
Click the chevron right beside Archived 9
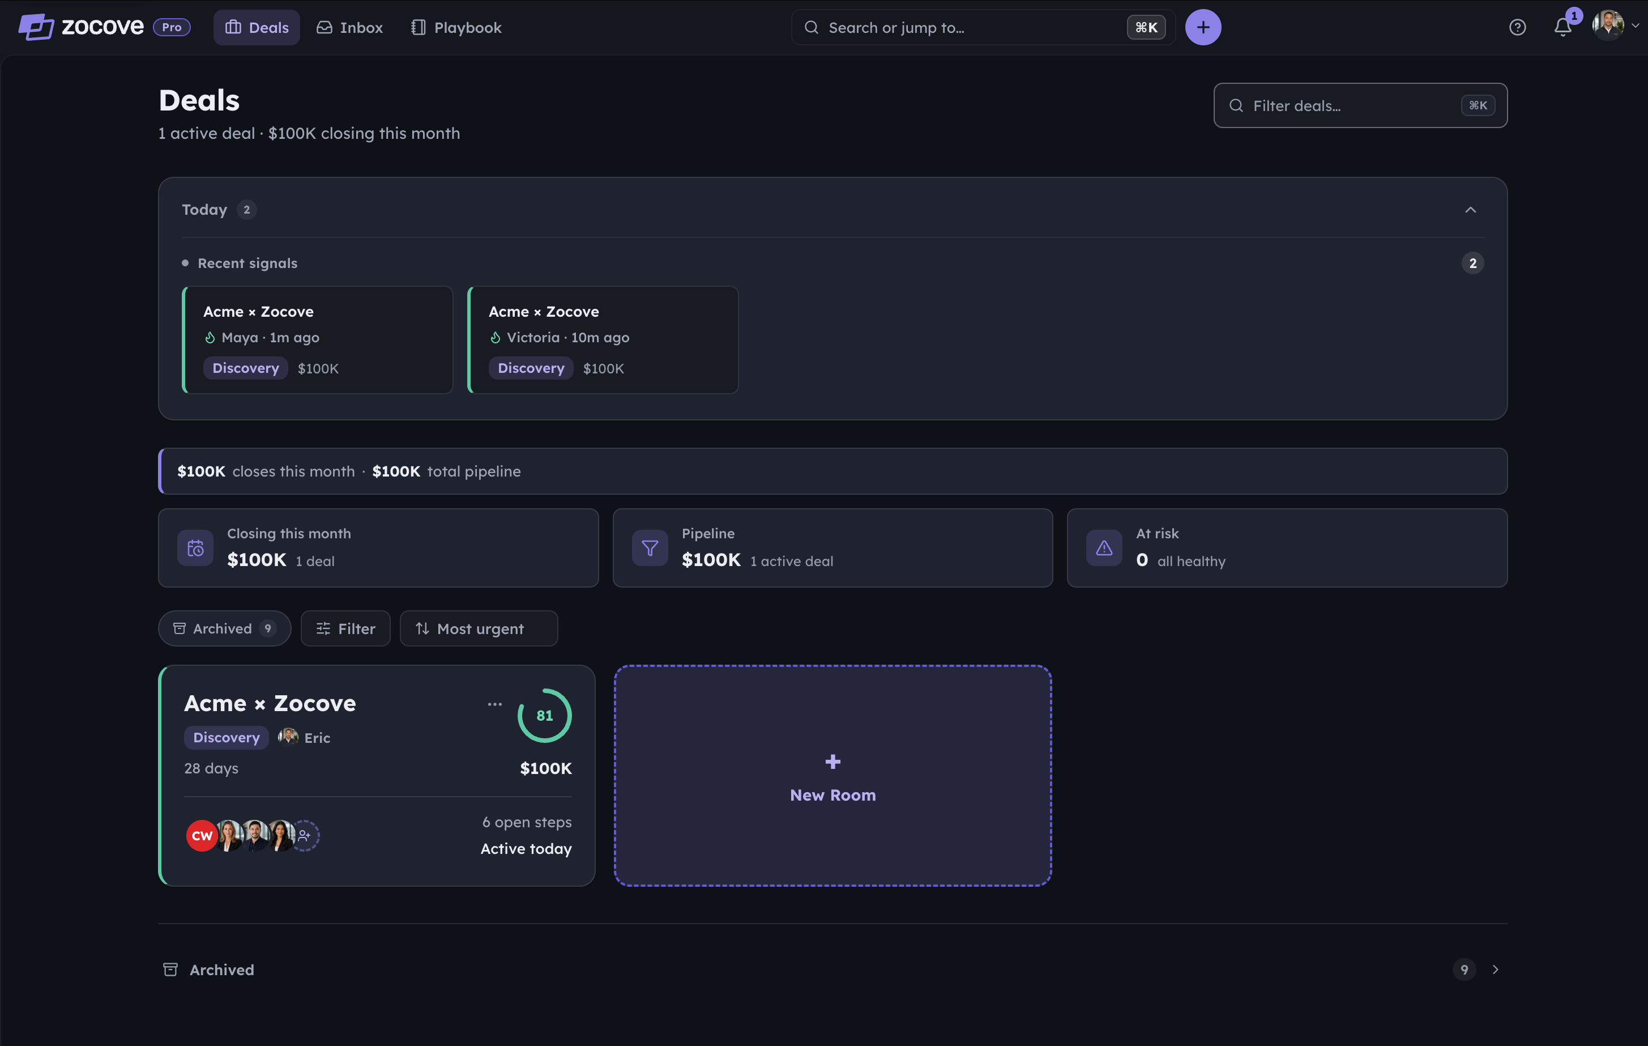click(1496, 970)
